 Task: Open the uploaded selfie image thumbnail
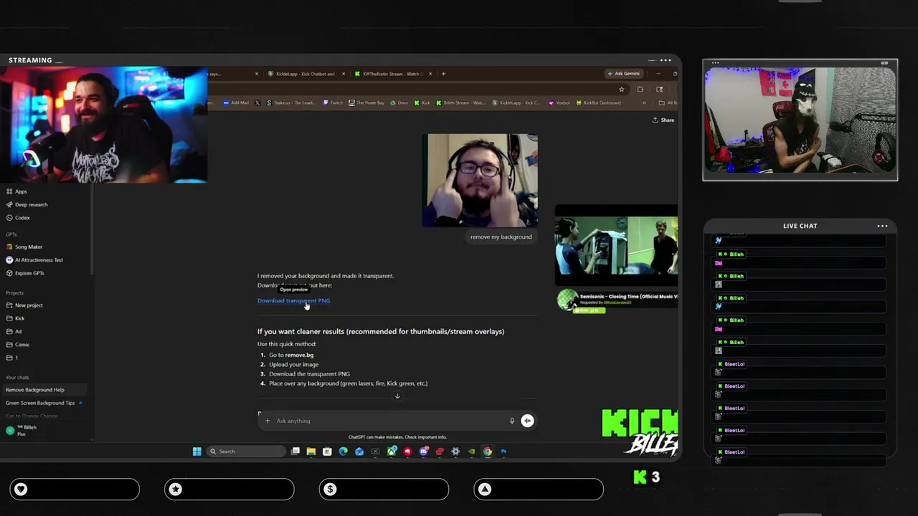tap(480, 180)
